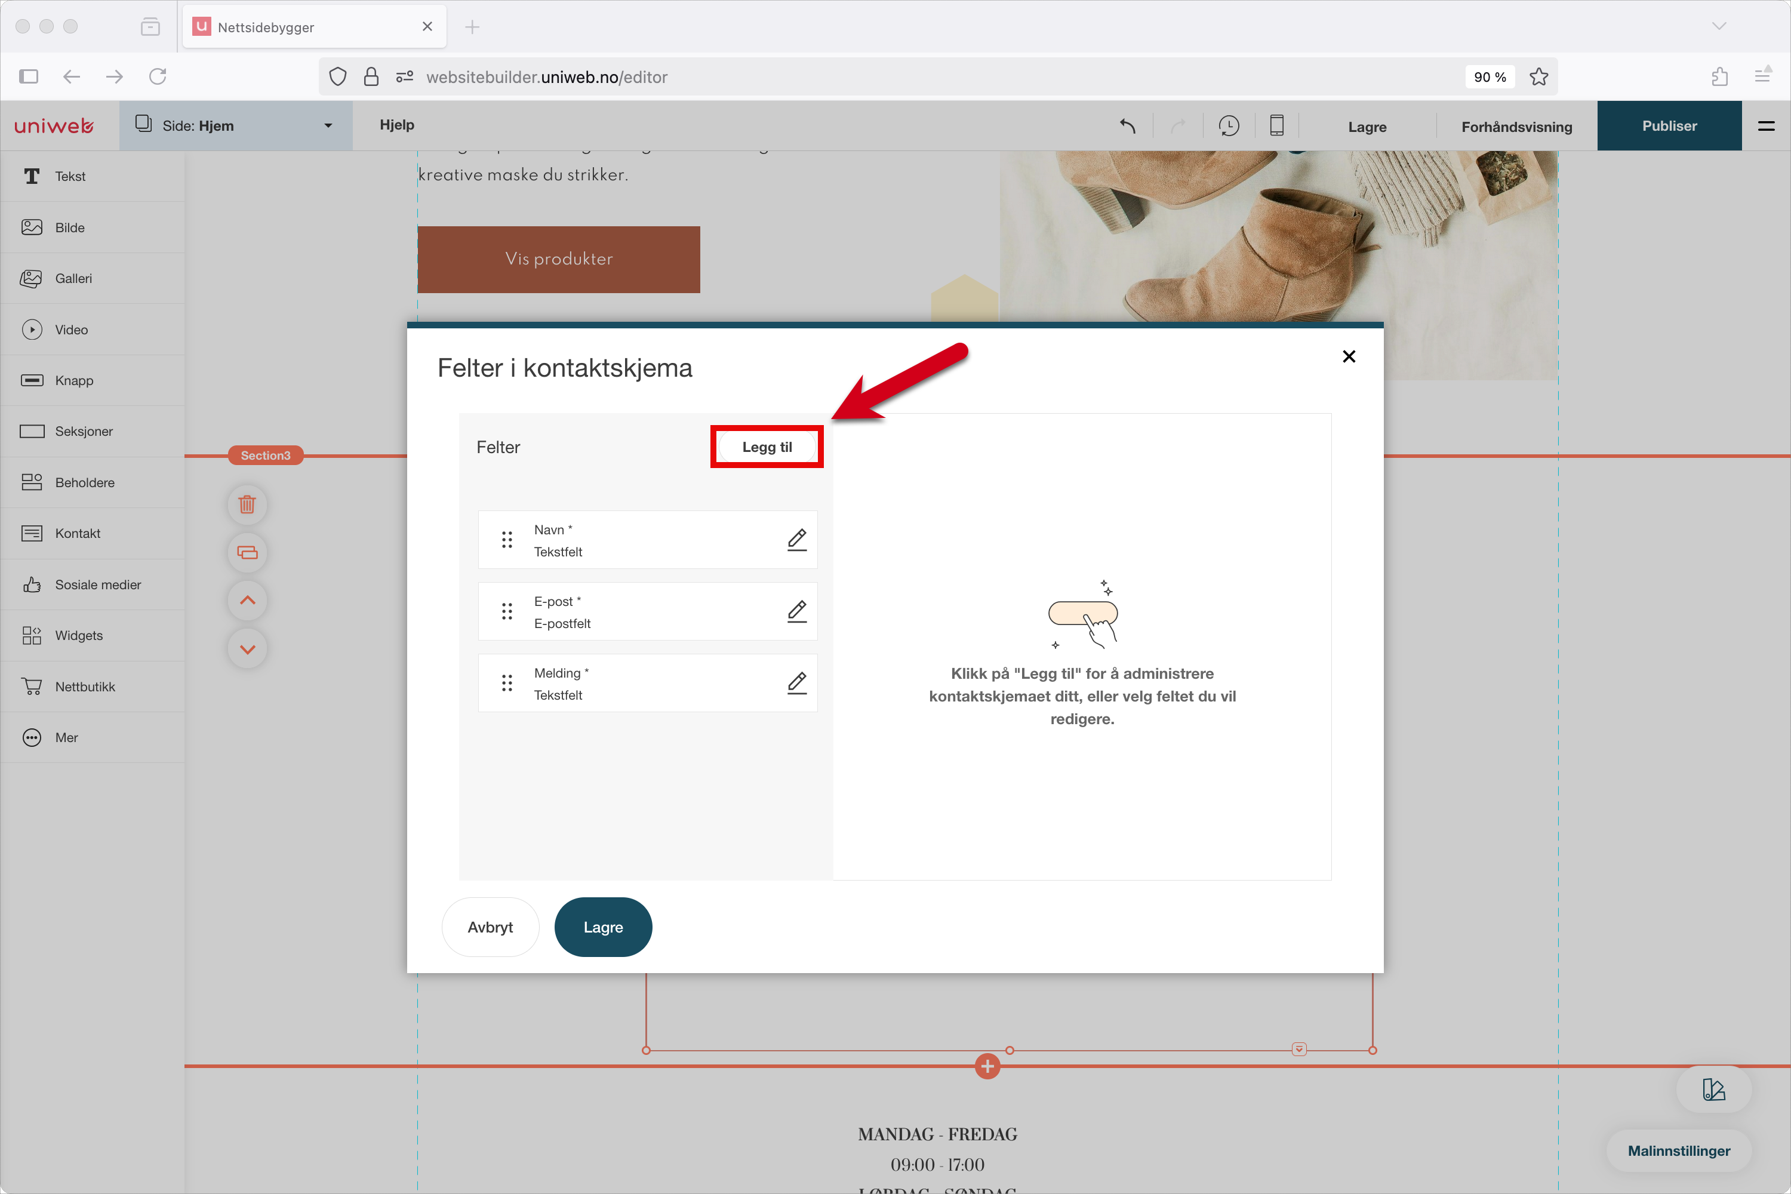The width and height of the screenshot is (1791, 1194).
Task: Save fields with the dialog Lagre button
Action: [x=603, y=927]
